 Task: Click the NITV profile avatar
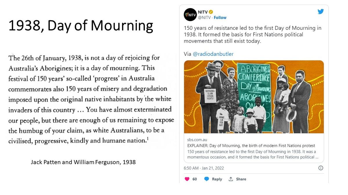pos(190,15)
